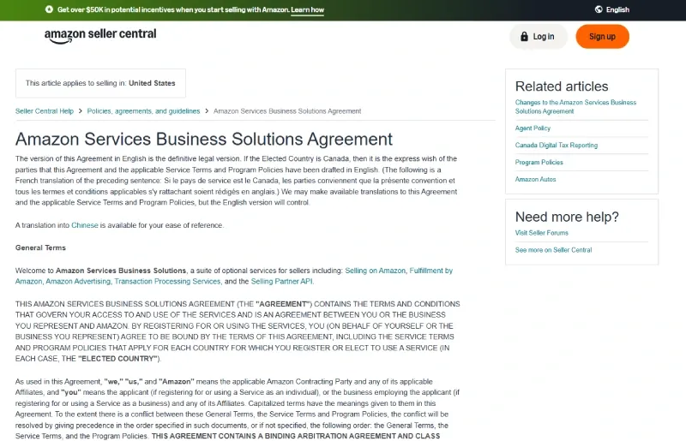Viewport: 686px width, 441px height.
Task: Click the star icon in the top banner
Action: point(49,9)
